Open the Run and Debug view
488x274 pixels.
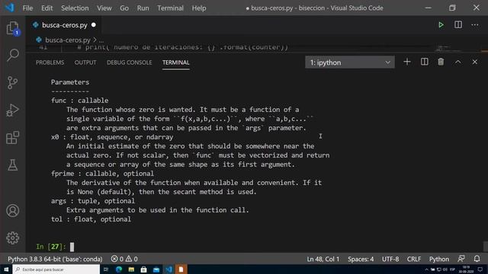pyautogui.click(x=13, y=110)
